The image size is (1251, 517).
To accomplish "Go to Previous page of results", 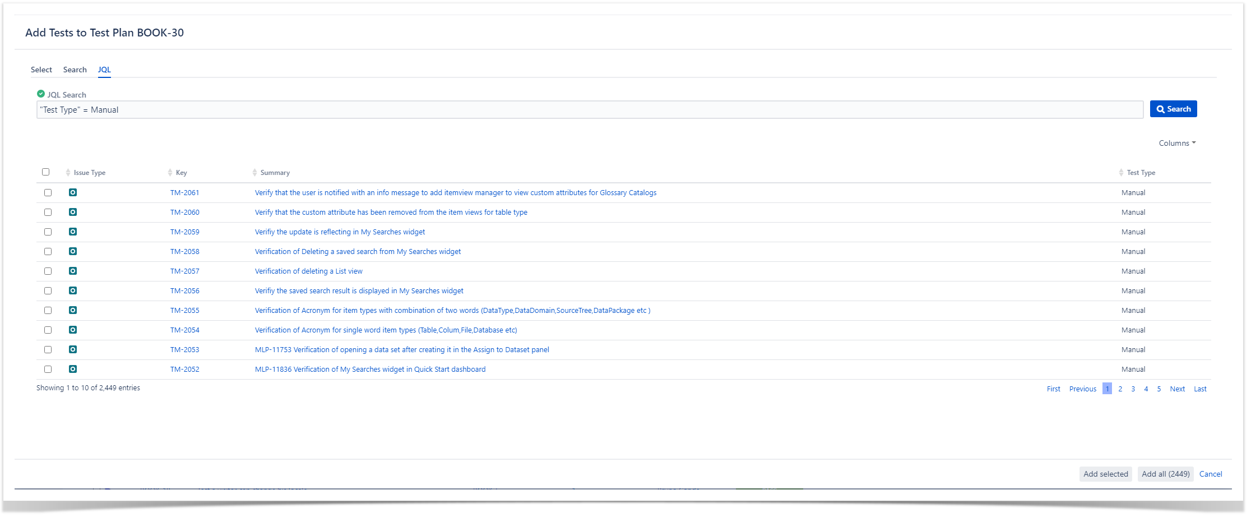I will [1082, 389].
